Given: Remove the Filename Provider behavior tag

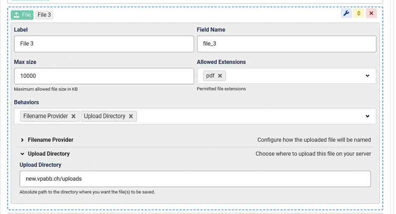Looking at the screenshot, I should click(74, 116).
